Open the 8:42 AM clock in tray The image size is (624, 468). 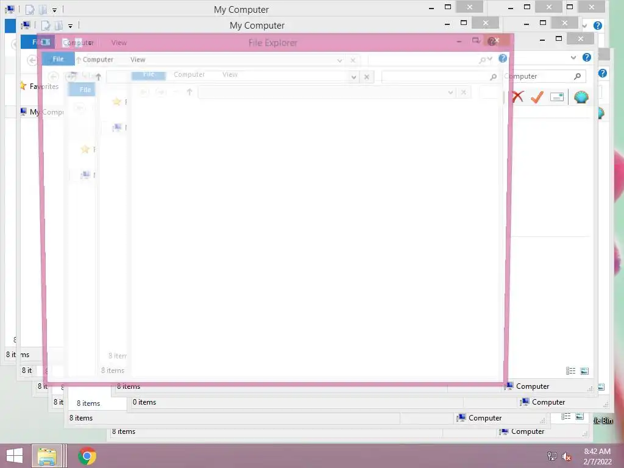(597, 456)
